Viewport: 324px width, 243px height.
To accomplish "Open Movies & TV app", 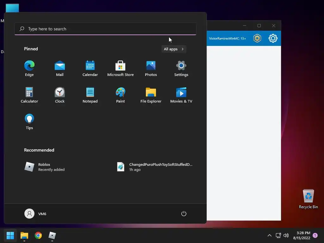I will [x=181, y=95].
